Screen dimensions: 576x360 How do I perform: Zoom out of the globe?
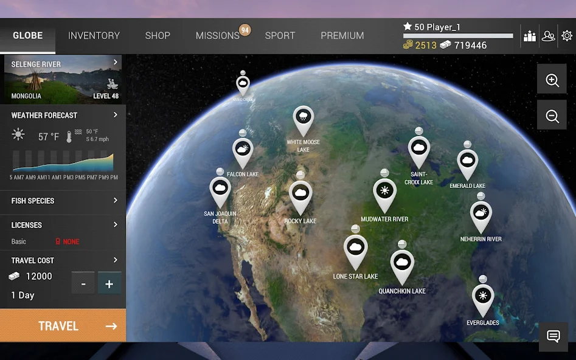click(552, 115)
